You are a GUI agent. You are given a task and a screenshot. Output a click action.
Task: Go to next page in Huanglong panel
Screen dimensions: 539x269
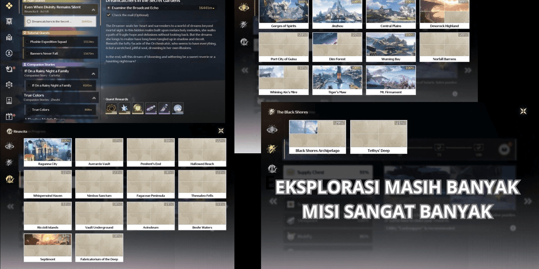point(468,70)
